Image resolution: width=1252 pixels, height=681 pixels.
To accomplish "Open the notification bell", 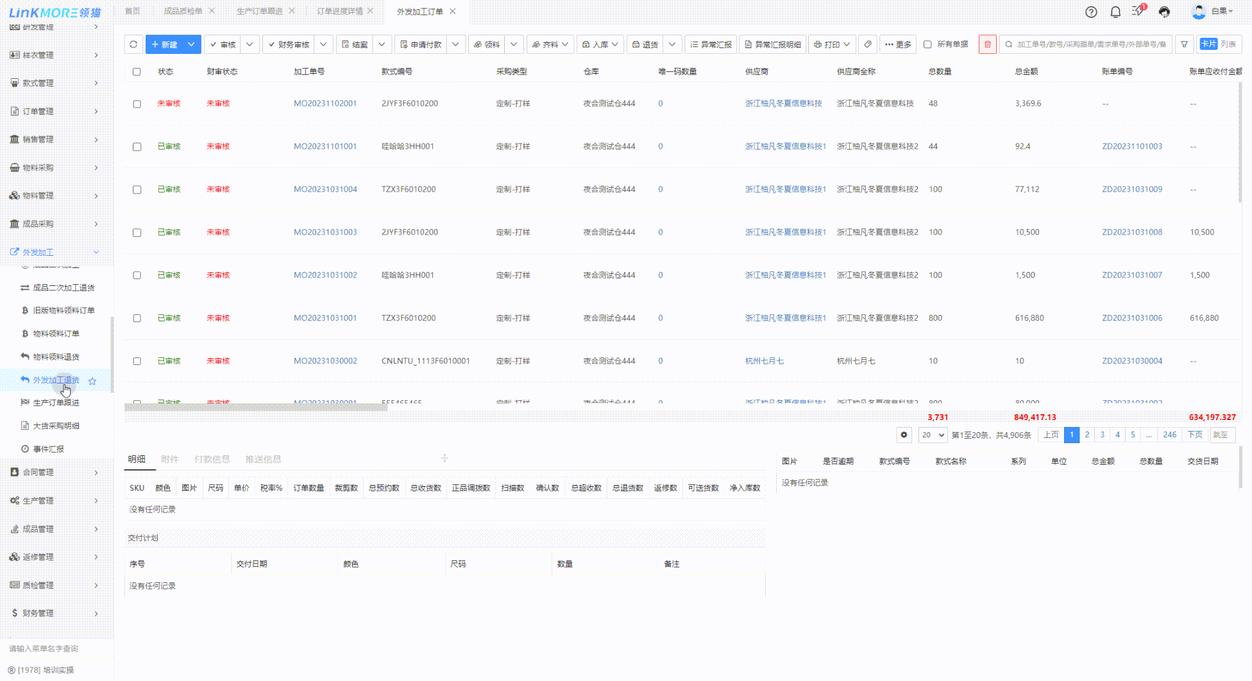I will pyautogui.click(x=1115, y=12).
